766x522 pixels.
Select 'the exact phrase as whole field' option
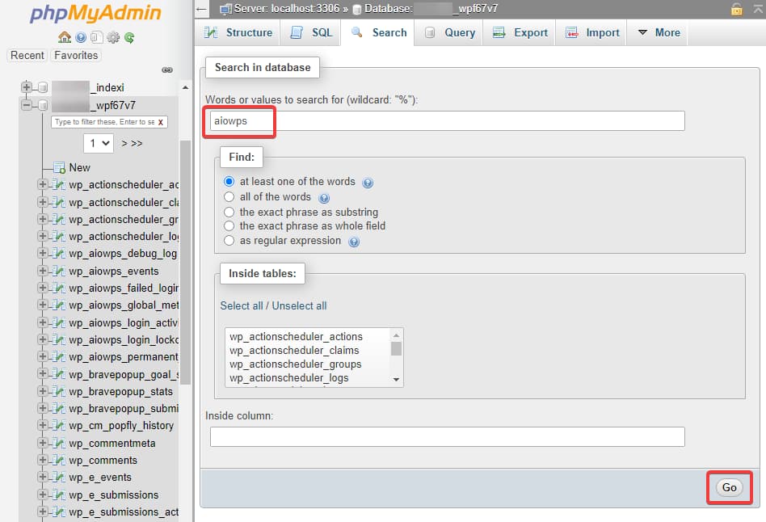pos(229,225)
